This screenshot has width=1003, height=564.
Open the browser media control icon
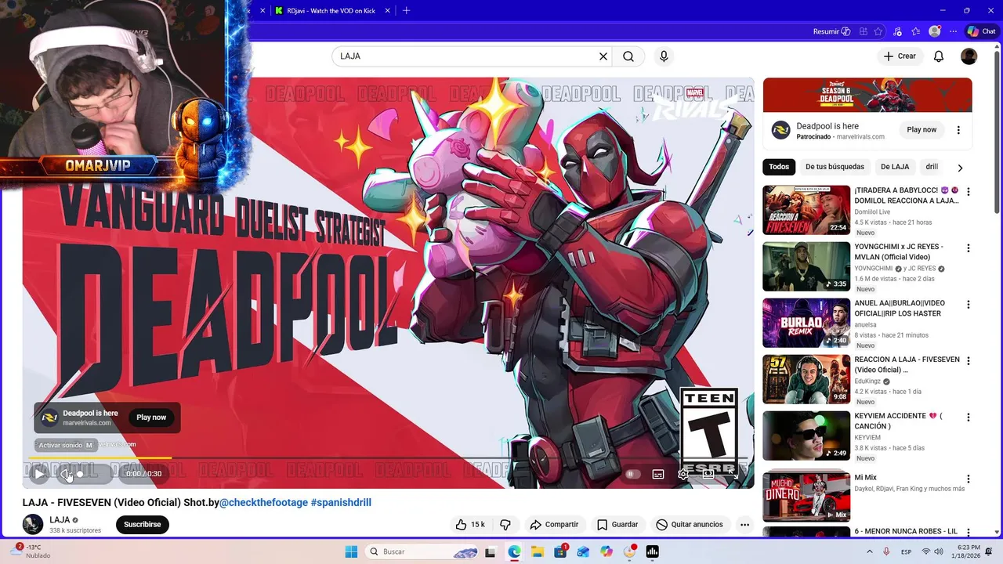897,31
